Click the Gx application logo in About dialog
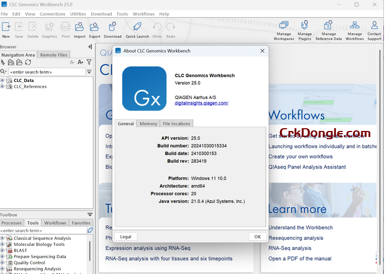This screenshot has height=274, width=385. [144, 89]
